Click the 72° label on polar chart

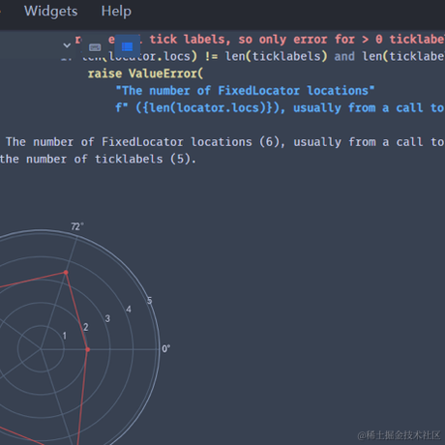77,226
